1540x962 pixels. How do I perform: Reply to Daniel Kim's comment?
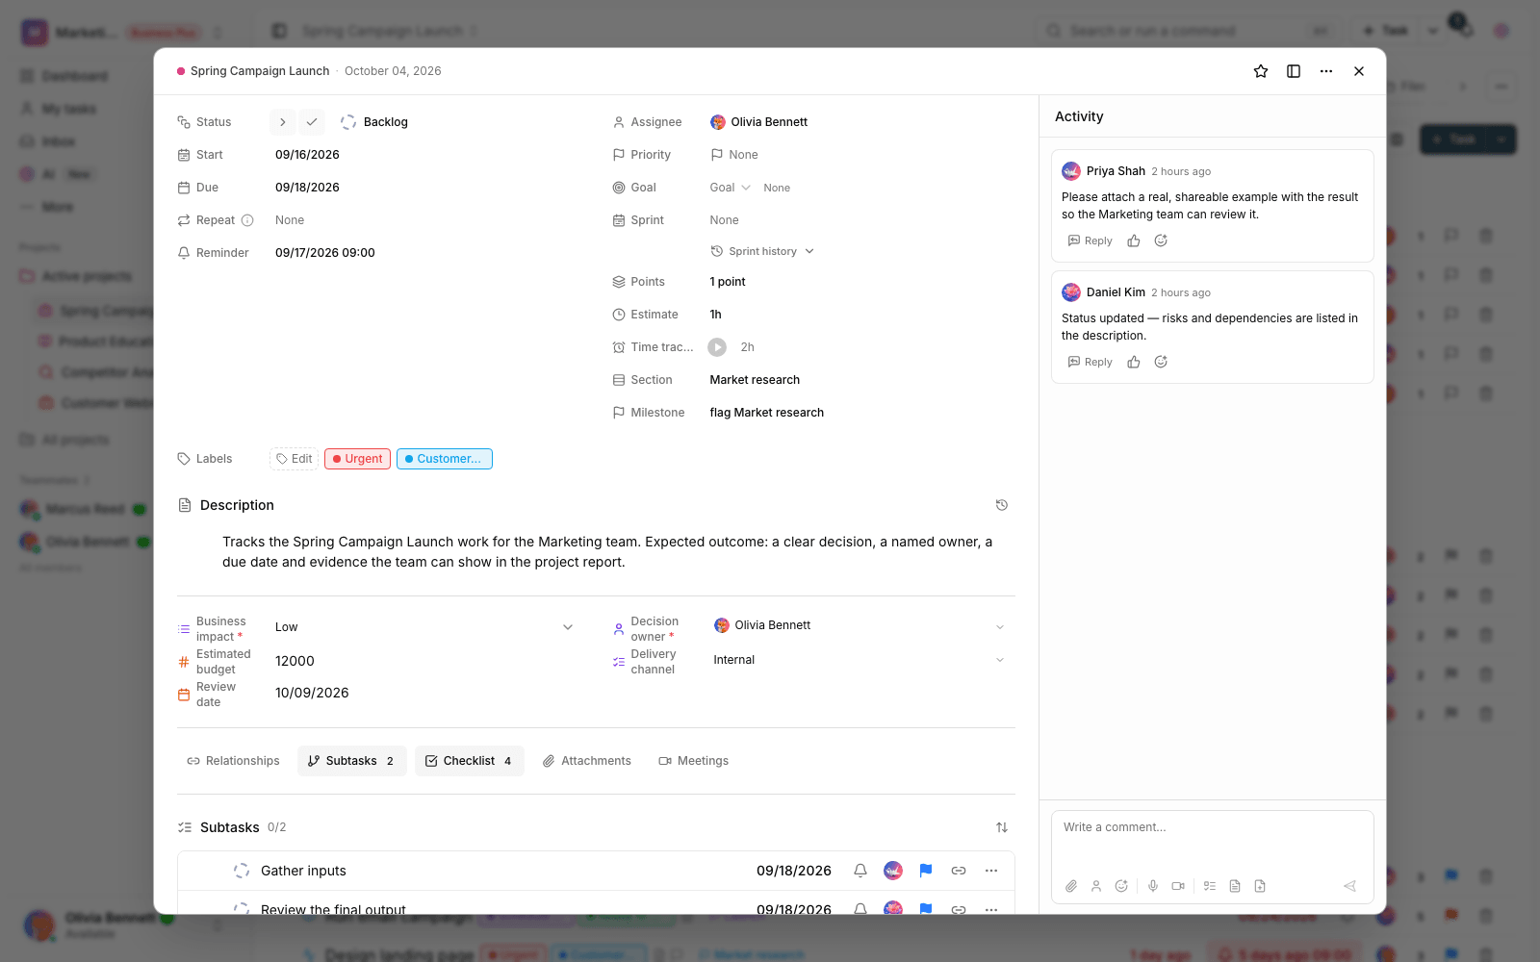[x=1091, y=363]
